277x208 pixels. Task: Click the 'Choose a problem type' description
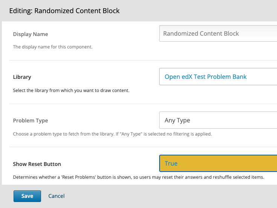click(x=112, y=134)
